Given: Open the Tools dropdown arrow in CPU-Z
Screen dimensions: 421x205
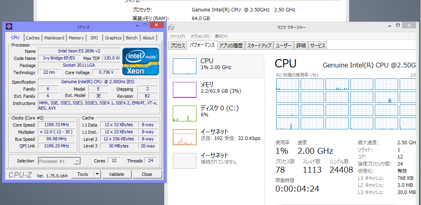Looking at the screenshot, I should point(97,174).
